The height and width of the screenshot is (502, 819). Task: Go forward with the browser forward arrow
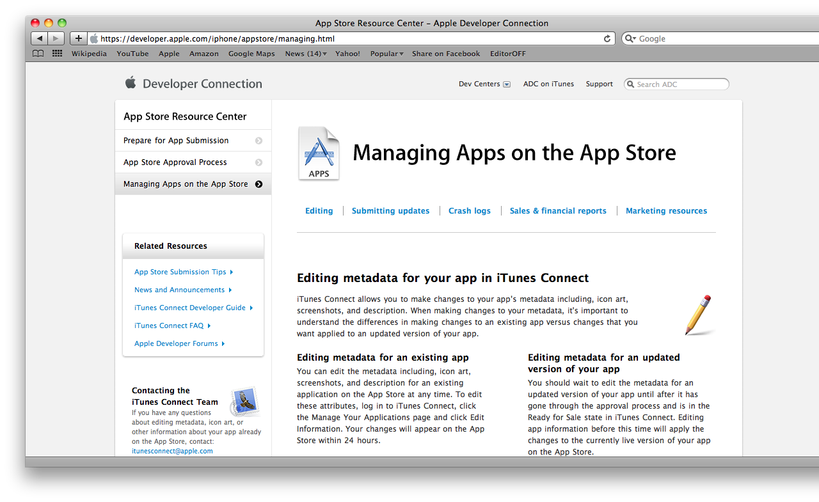[56, 38]
